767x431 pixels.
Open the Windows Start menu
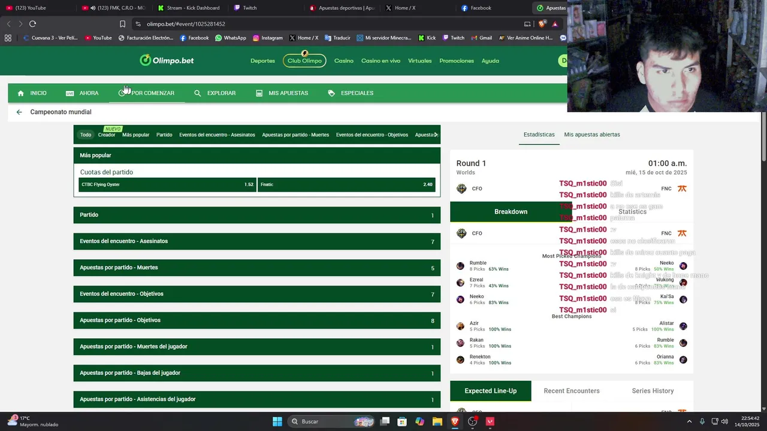click(x=277, y=421)
